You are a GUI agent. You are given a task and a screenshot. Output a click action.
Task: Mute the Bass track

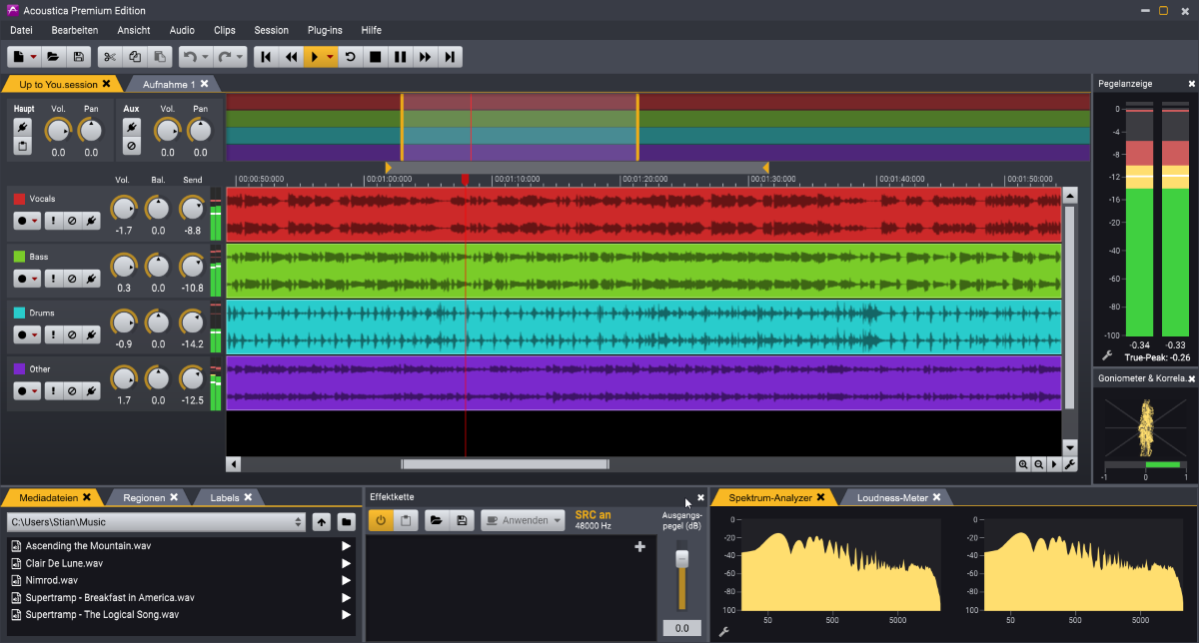(x=71, y=279)
